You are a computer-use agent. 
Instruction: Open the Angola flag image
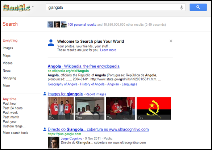coord(154,108)
